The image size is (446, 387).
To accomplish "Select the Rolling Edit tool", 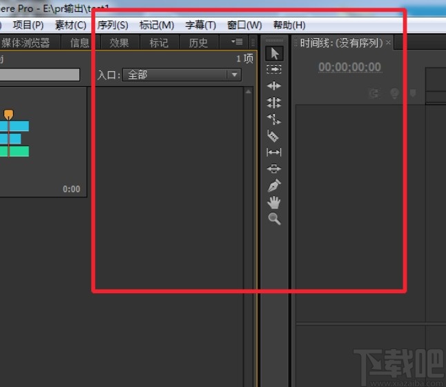I will click(274, 103).
